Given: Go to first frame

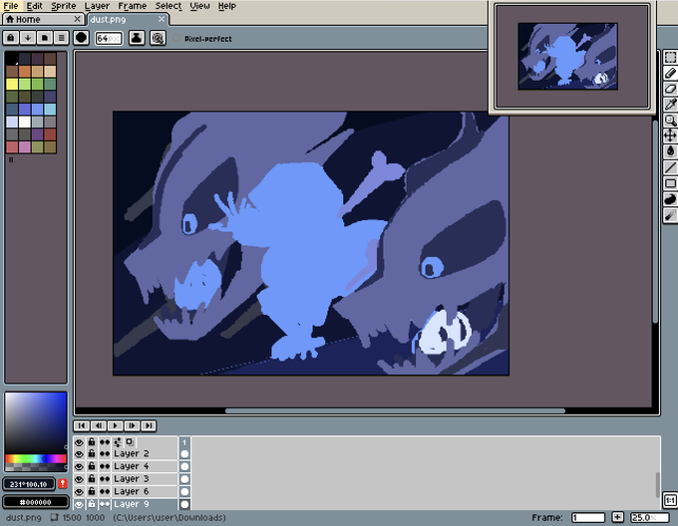Looking at the screenshot, I should [82, 425].
